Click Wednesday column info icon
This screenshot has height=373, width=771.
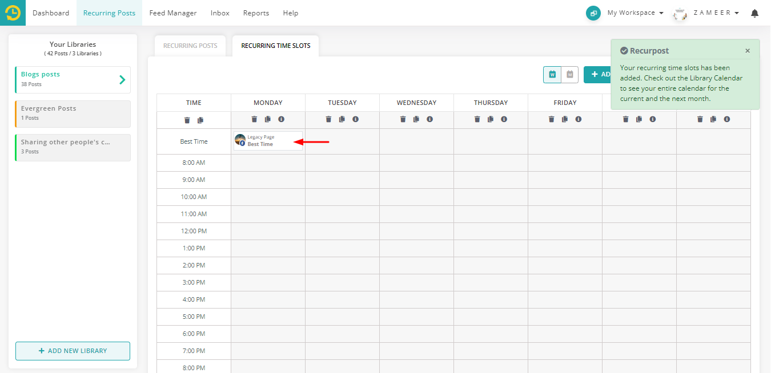coord(429,119)
